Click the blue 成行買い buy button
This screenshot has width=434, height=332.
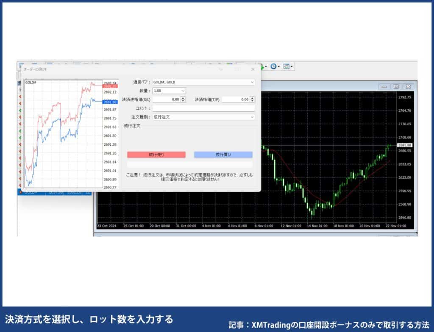point(223,155)
